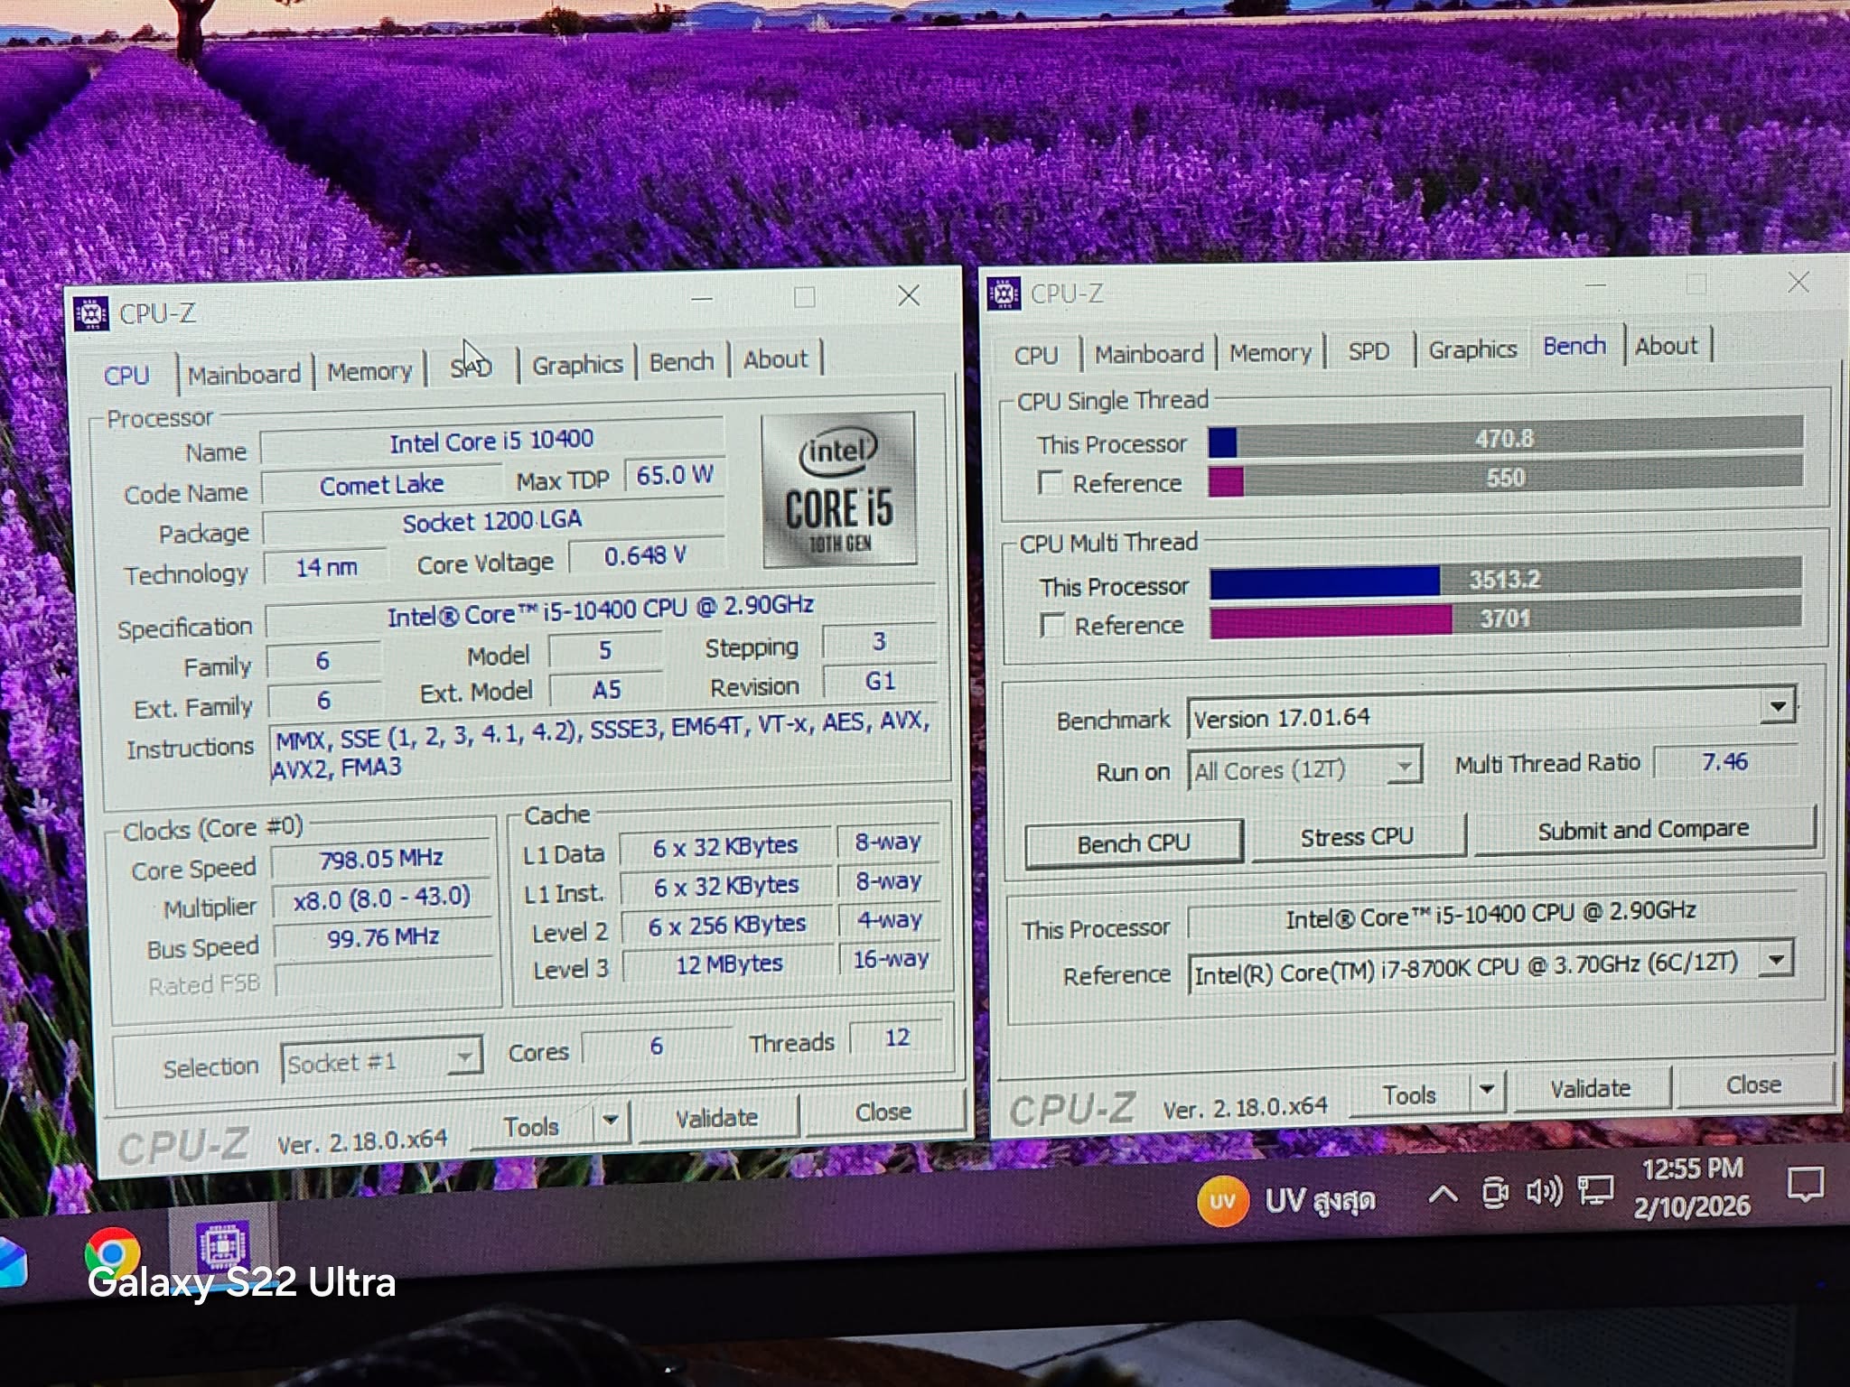
Task: Open Google Chrome from taskbar
Action: tap(112, 1253)
